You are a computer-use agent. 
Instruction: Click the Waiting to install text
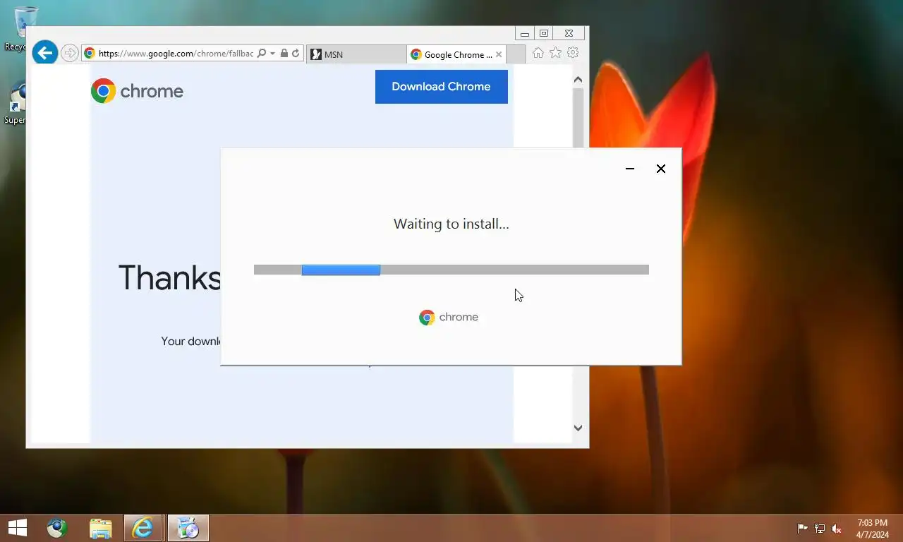coord(451,224)
